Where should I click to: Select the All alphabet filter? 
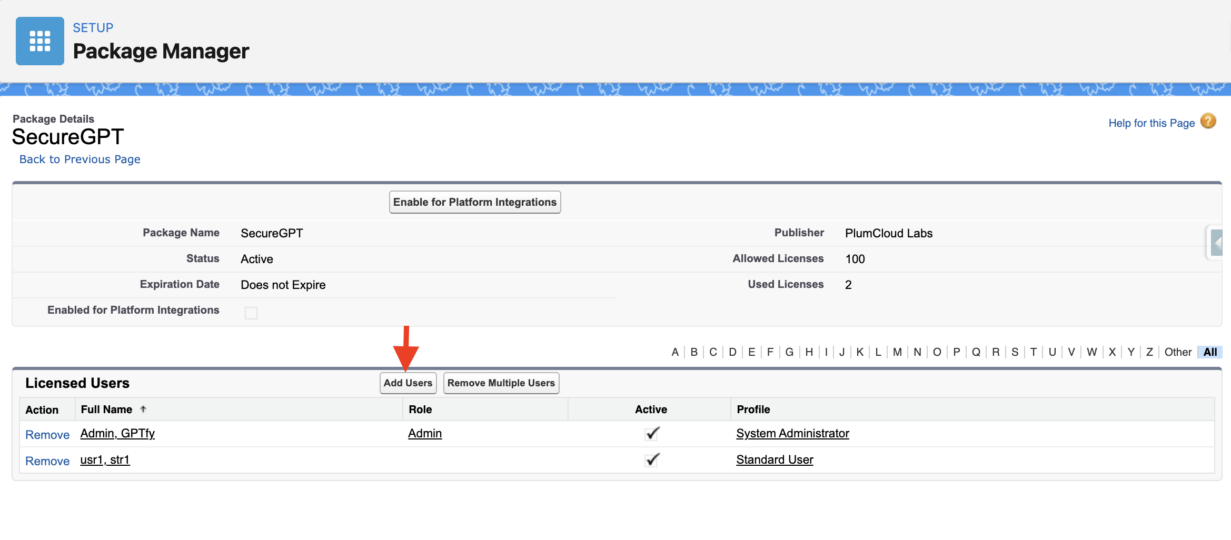point(1210,352)
